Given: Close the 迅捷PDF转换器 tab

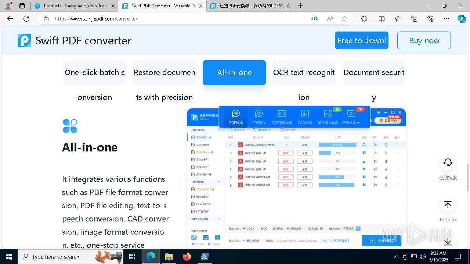Looking at the screenshot, I should coord(289,6).
